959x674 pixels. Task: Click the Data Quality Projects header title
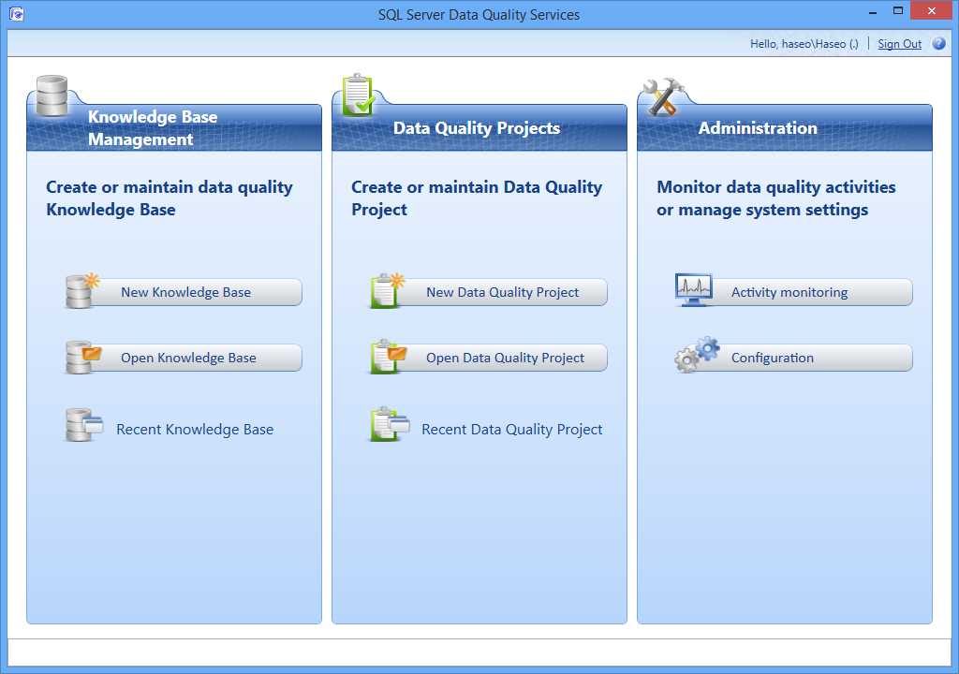[477, 128]
